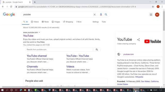Reload the current page
The height and width of the screenshot is (92, 165).
[x=11, y=7]
